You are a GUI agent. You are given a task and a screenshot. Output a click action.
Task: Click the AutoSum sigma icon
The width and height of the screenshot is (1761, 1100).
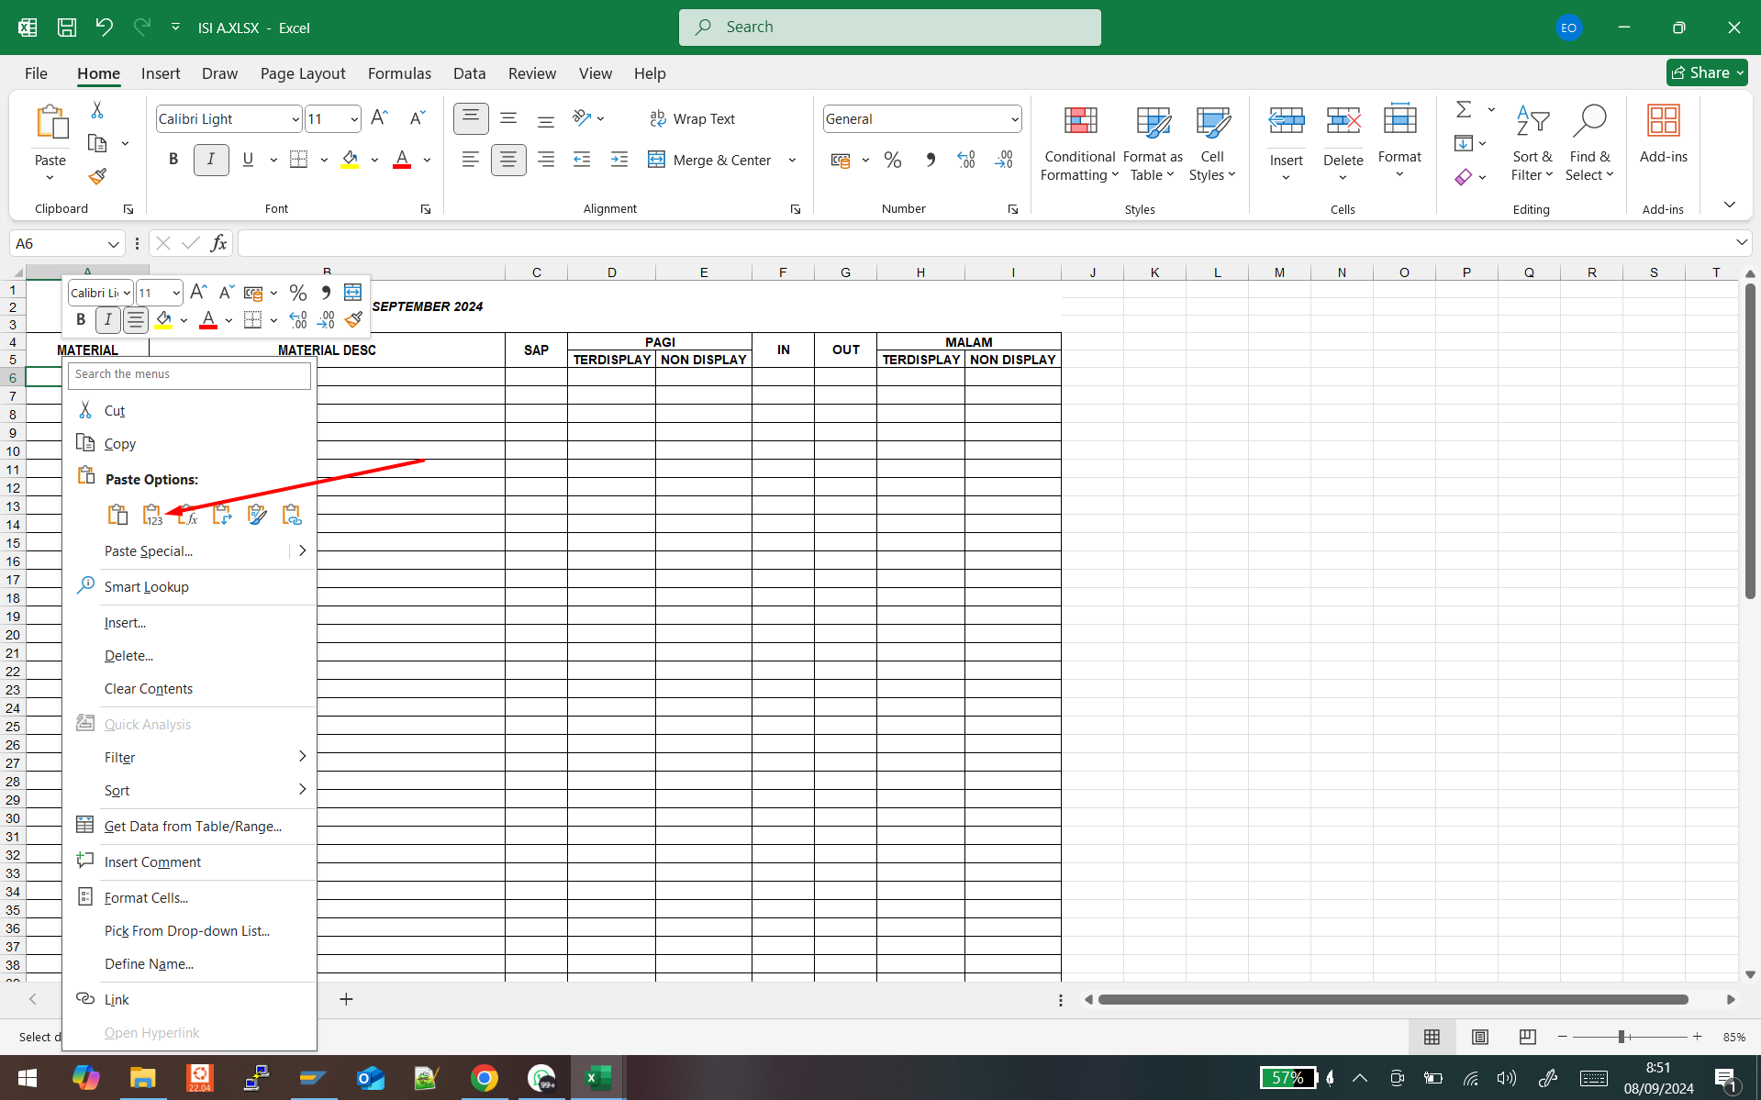(1464, 110)
